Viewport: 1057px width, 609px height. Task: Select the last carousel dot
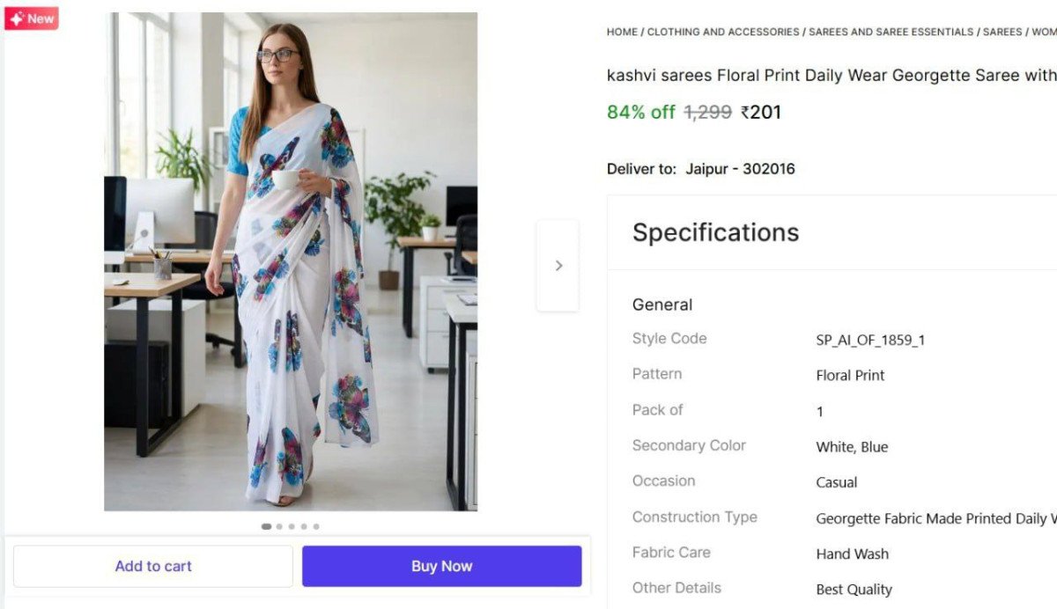[316, 526]
